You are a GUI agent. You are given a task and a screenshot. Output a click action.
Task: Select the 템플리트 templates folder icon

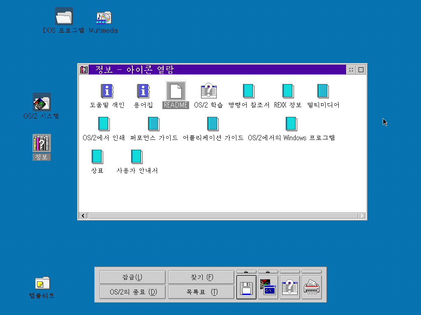42,283
